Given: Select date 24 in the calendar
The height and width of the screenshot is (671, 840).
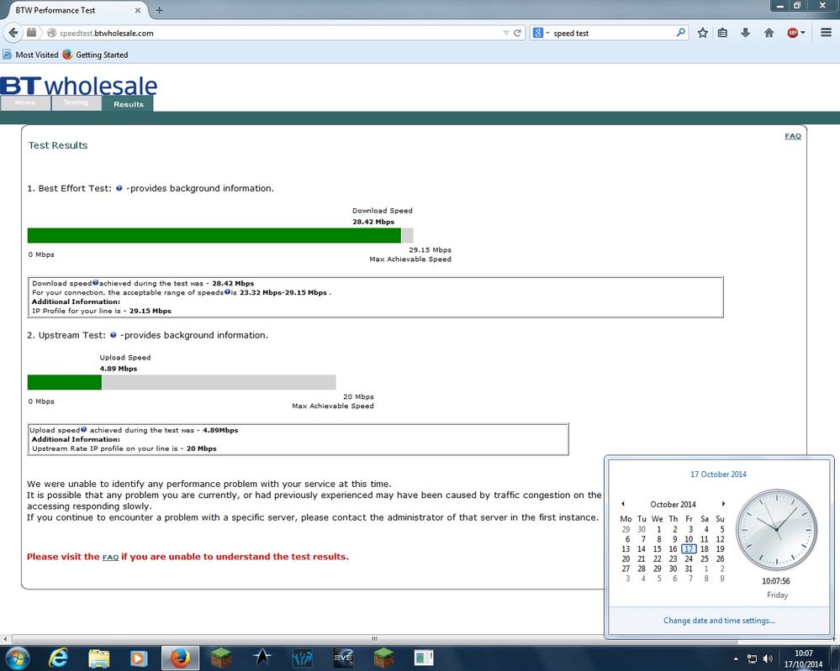Looking at the screenshot, I should point(689,558).
